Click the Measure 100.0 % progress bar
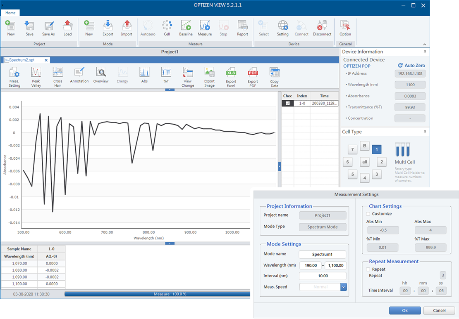 158,294
